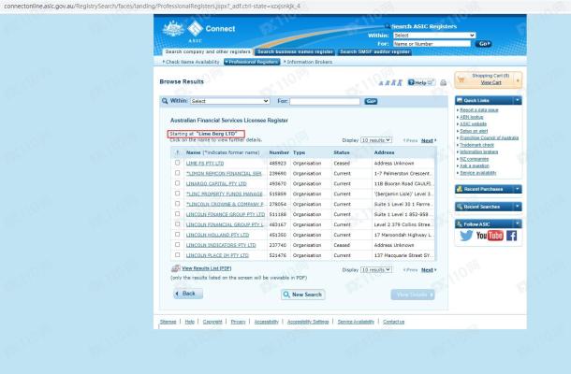Open the Trademark check quick link
The image size is (571, 374).
476,145
